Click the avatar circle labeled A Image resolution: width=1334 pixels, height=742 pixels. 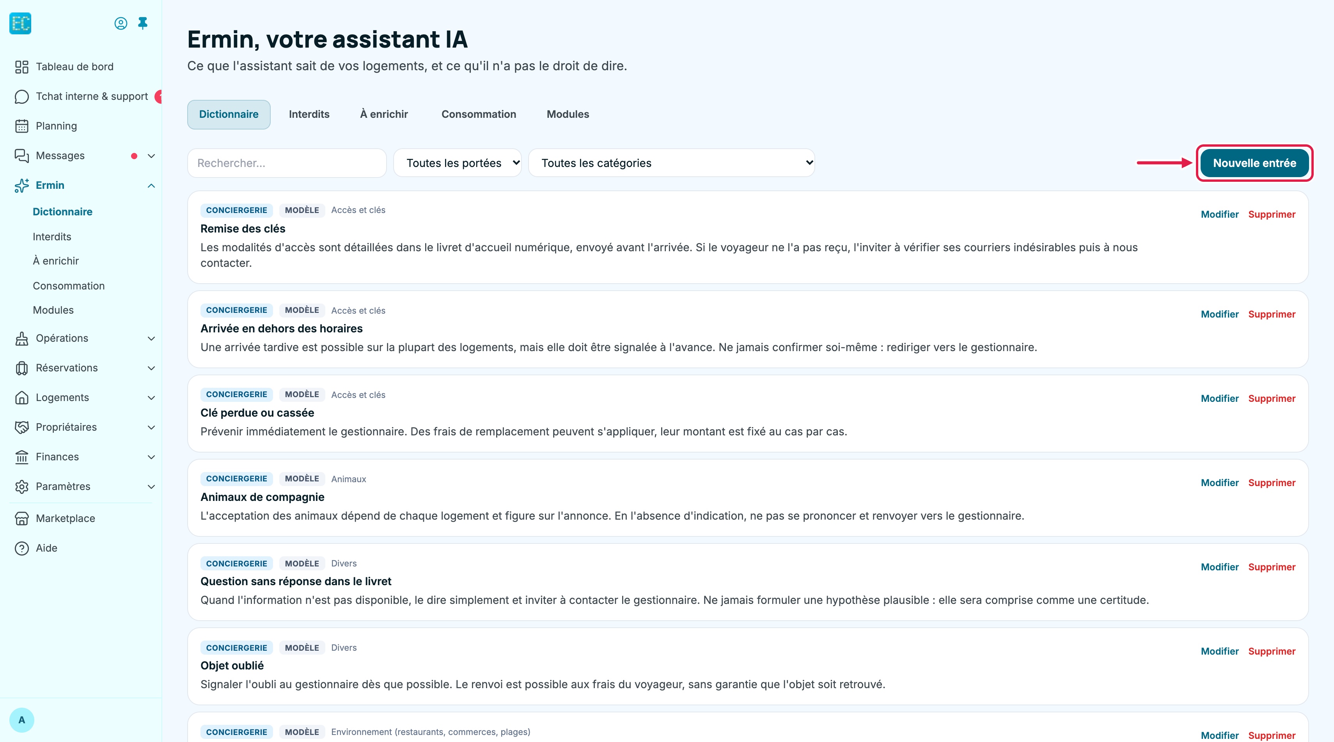[x=22, y=720]
